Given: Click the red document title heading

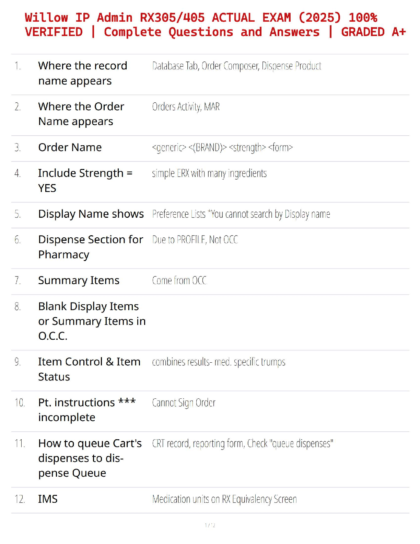Looking at the screenshot, I should coord(215,25).
